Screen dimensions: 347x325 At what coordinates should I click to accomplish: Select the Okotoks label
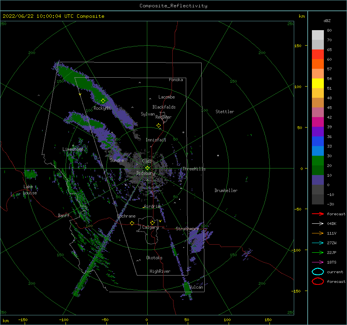(154, 258)
